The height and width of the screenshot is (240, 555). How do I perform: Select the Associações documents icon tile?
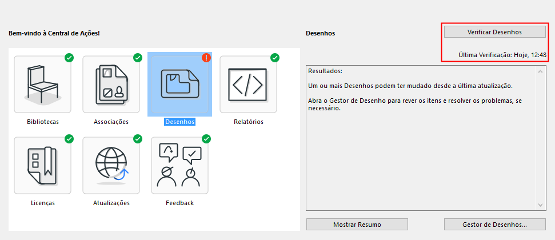click(x=111, y=84)
